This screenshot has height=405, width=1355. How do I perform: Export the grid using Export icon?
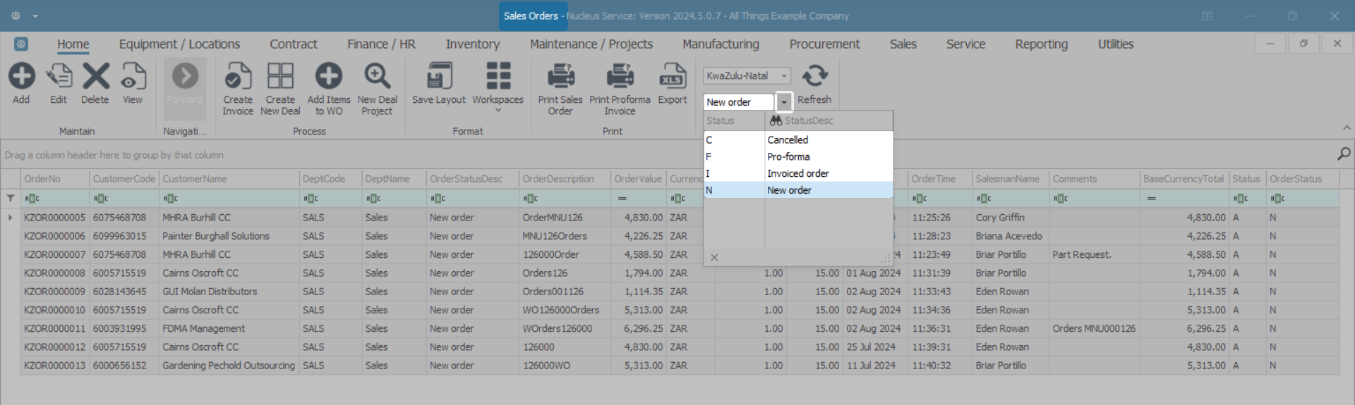672,77
